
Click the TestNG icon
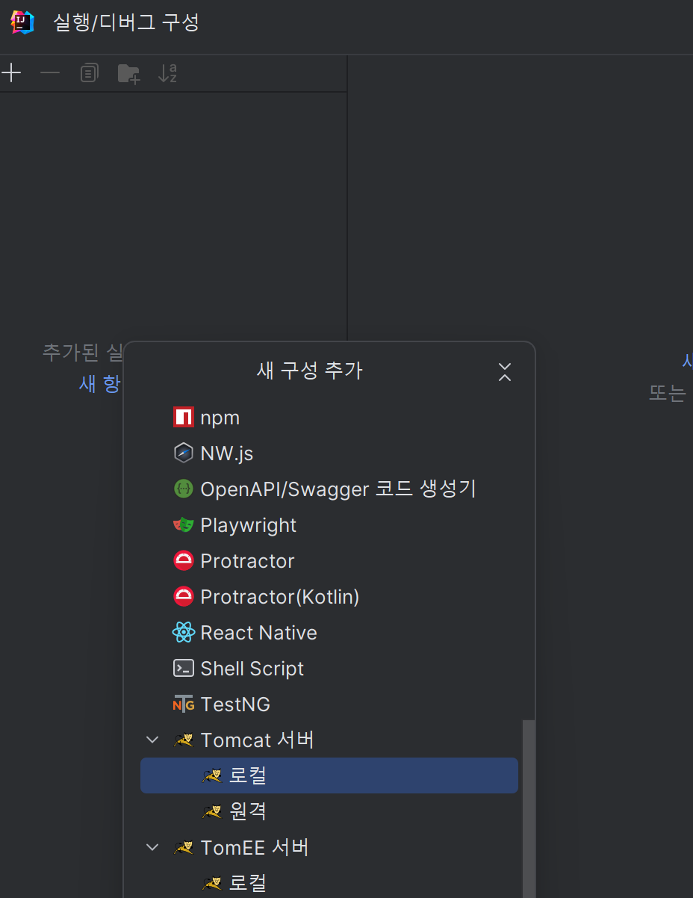click(184, 705)
